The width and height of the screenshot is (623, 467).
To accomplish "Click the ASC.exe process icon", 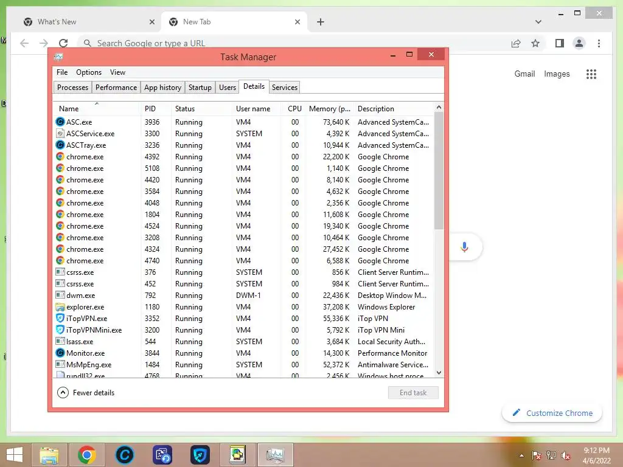I will point(60,122).
